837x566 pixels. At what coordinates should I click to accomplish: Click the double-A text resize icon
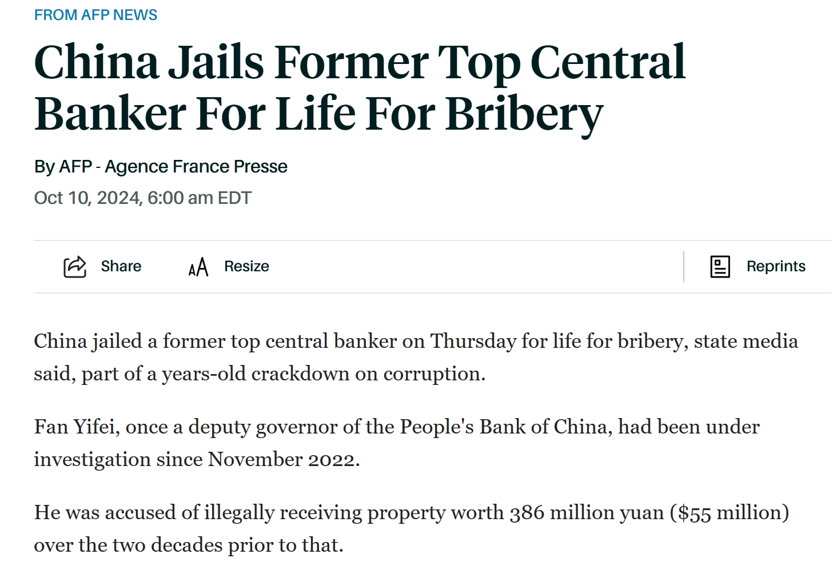pos(198,267)
